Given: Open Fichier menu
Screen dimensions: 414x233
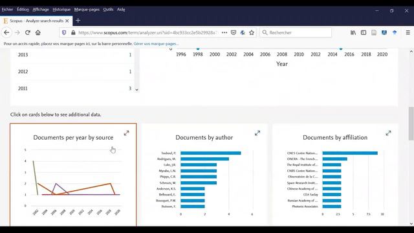Looking at the screenshot, I should tap(7, 9).
